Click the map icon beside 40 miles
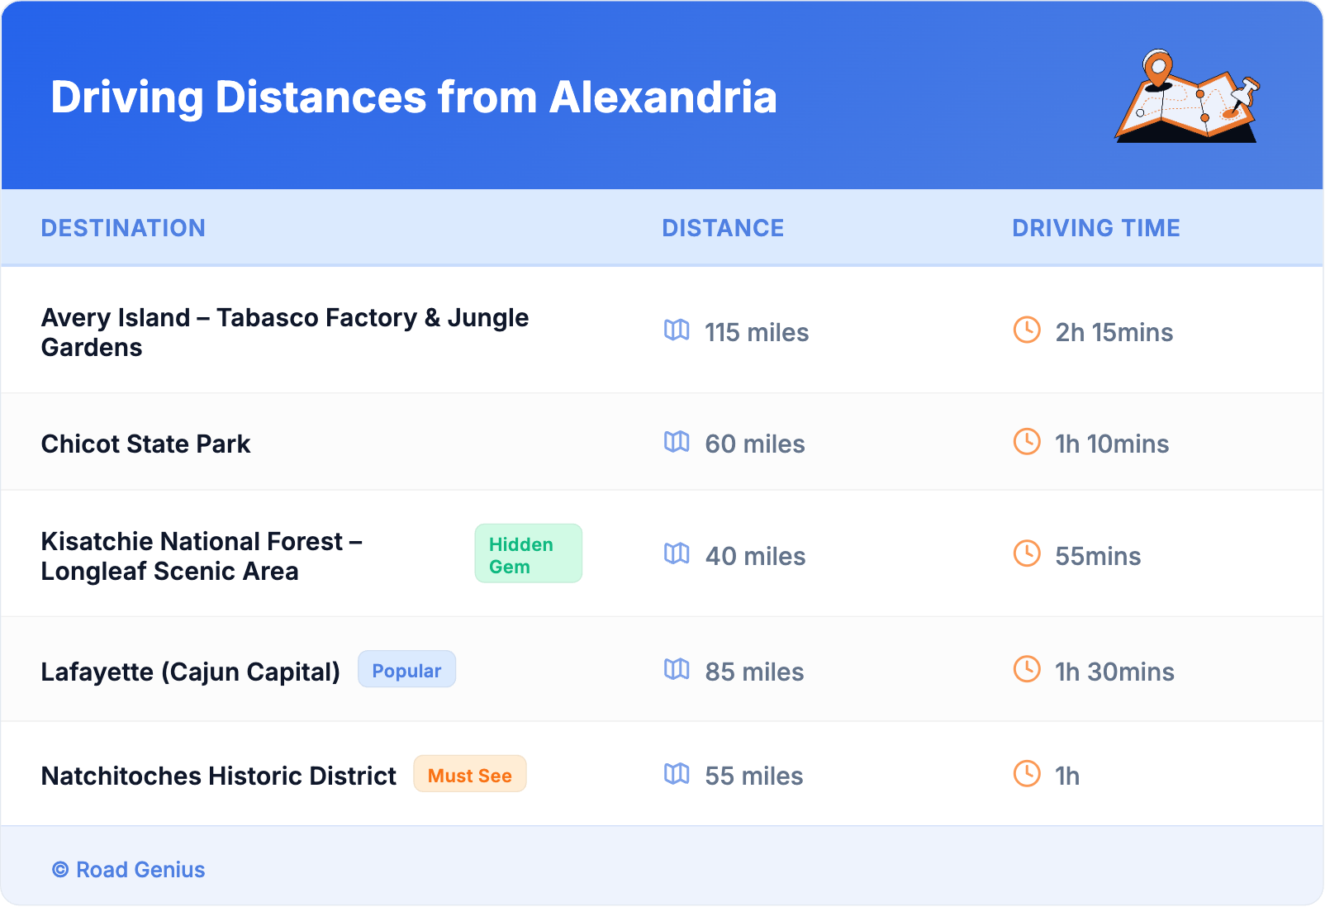Image resolution: width=1325 pixels, height=907 pixels. [677, 554]
